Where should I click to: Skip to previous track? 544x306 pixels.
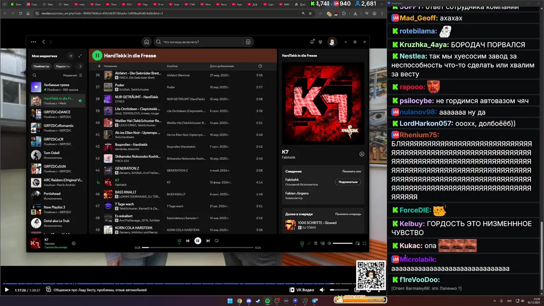(187, 241)
